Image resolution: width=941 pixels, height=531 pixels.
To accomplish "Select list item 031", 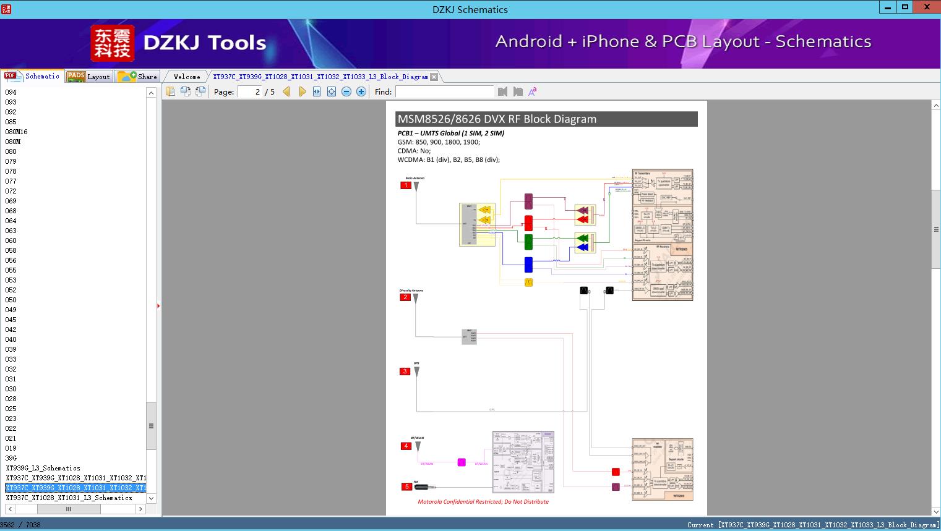I will [x=11, y=379].
